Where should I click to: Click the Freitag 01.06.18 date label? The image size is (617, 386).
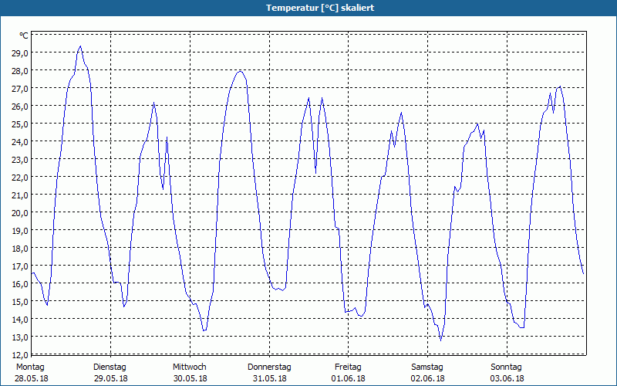click(x=349, y=373)
